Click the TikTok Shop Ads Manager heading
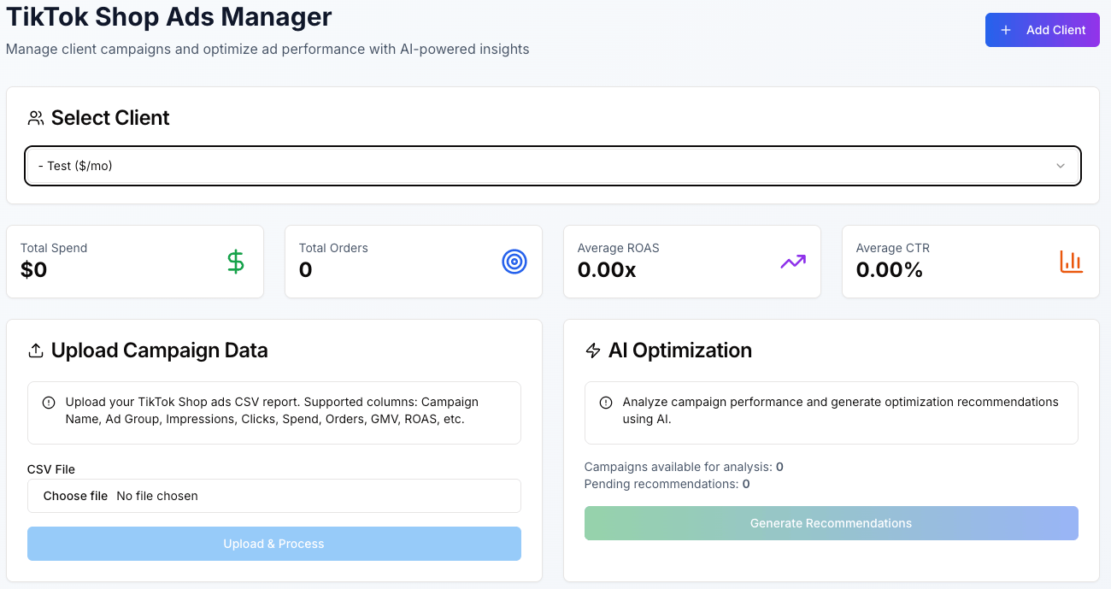Image resolution: width=1111 pixels, height=589 pixels. click(169, 16)
